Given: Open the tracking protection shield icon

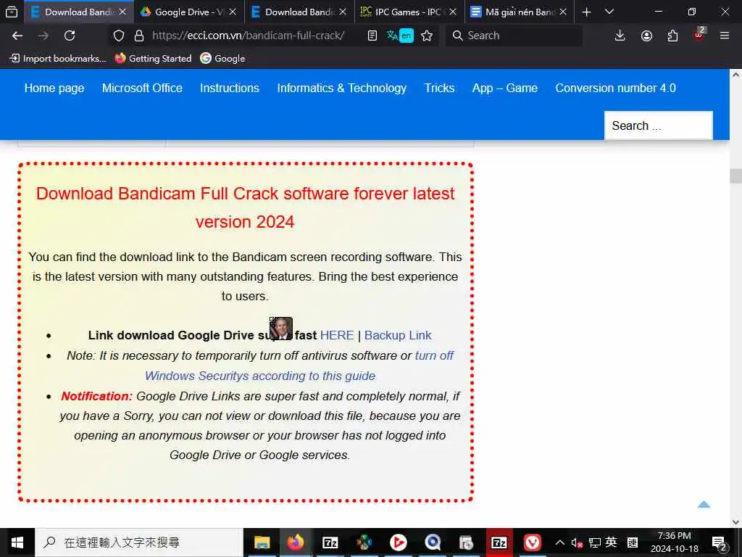Looking at the screenshot, I should (119, 36).
